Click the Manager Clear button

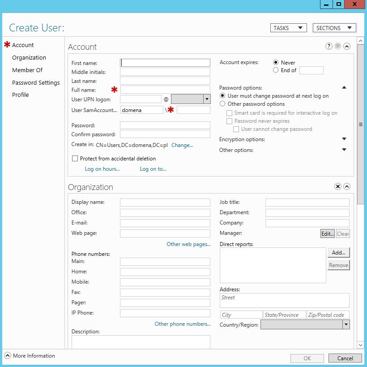[x=343, y=233]
